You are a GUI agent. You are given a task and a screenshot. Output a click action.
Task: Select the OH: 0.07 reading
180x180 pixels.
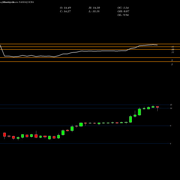point(123,12)
